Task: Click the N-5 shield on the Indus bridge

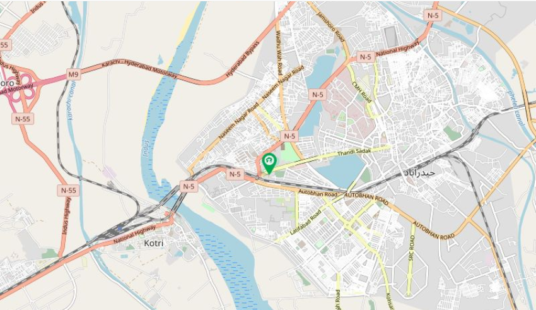Action: pos(189,186)
